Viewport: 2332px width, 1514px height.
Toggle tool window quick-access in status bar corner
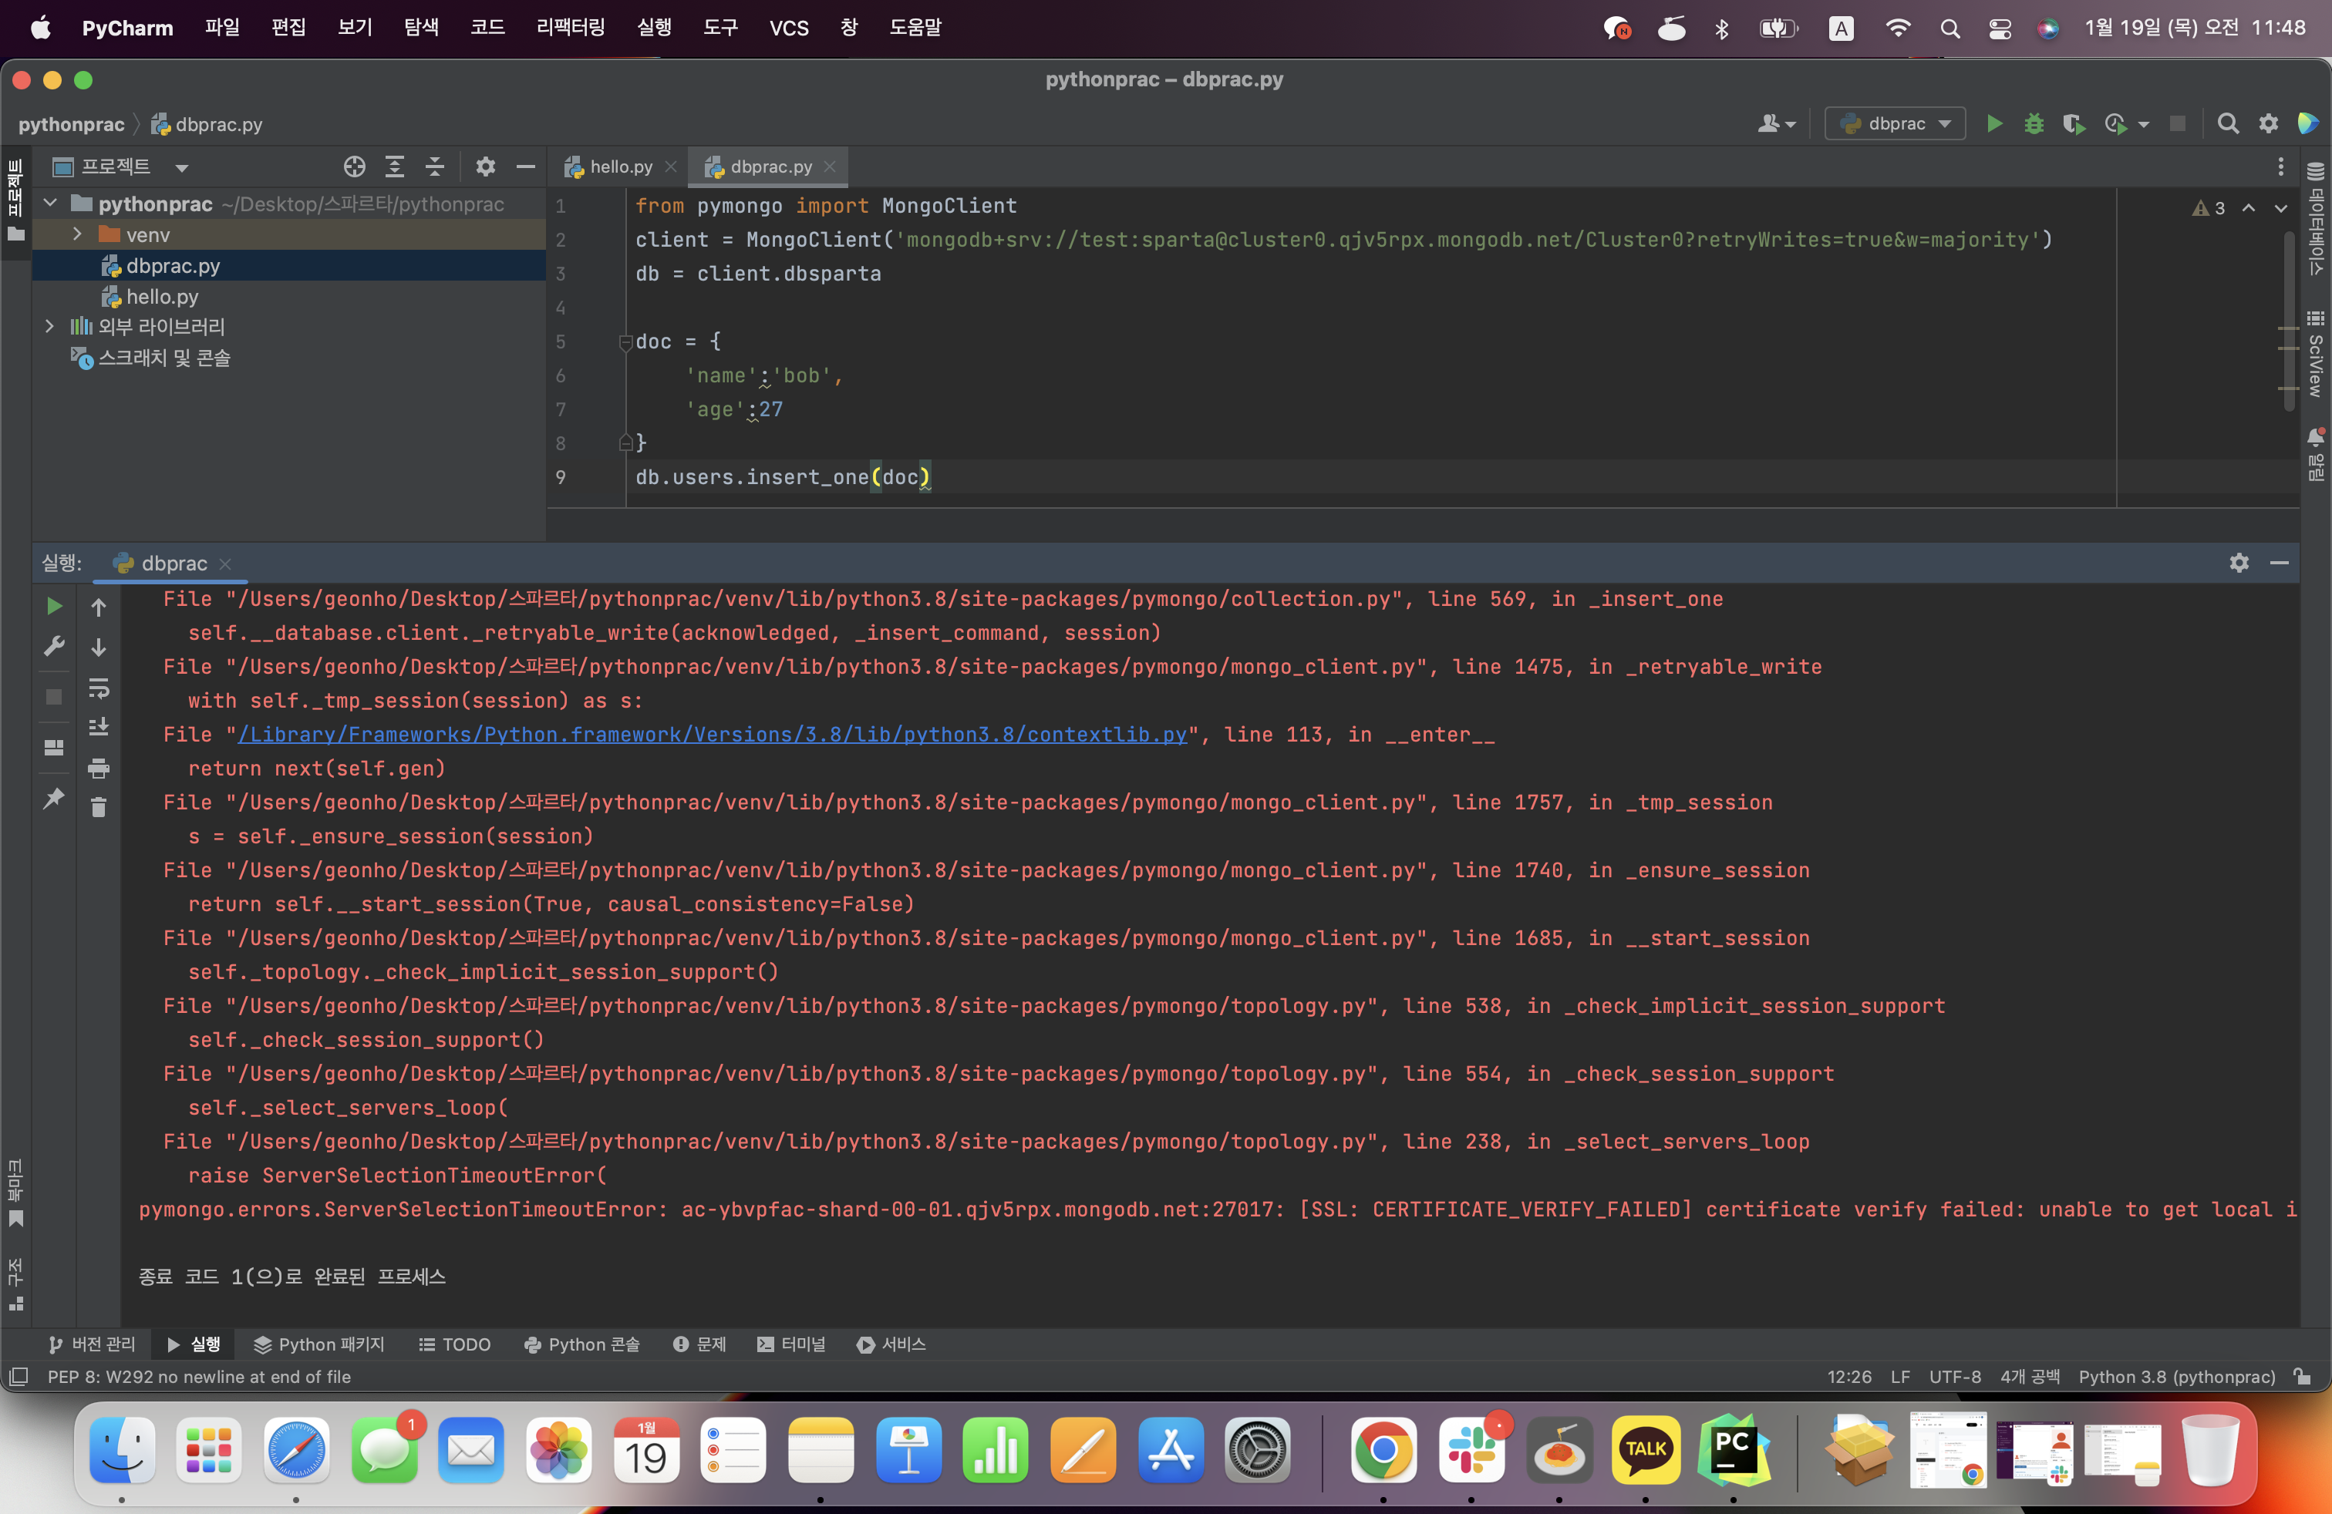(x=18, y=1377)
